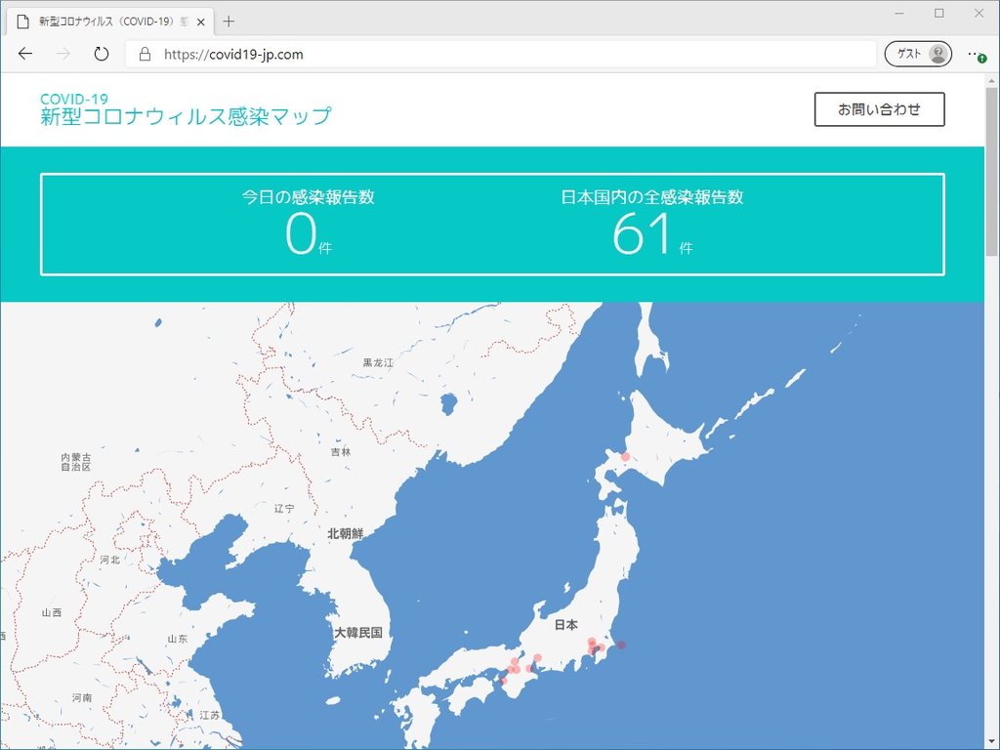Click the 新型コロナウィルス感染マップ site title
Screen dimensions: 1000x750
186,117
